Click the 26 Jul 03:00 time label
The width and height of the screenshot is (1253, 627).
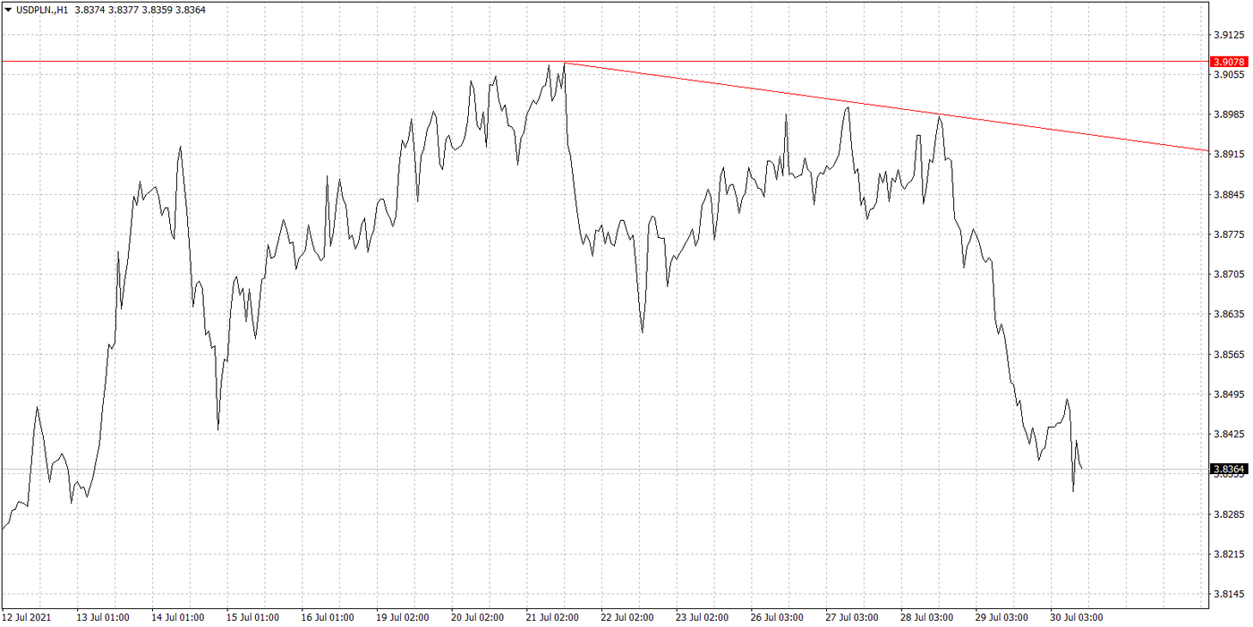coord(778,617)
